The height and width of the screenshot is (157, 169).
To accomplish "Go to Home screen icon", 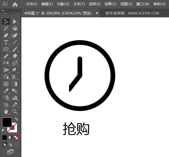I will (x=15, y=4).
